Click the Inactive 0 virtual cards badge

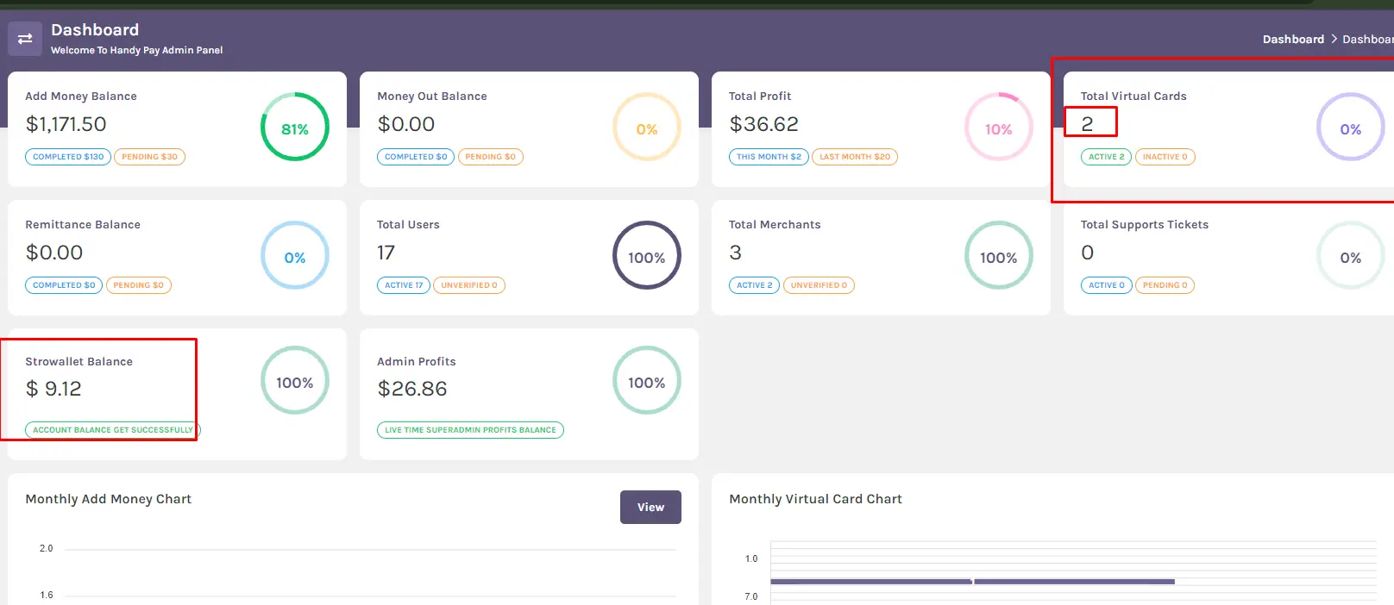pos(1165,157)
